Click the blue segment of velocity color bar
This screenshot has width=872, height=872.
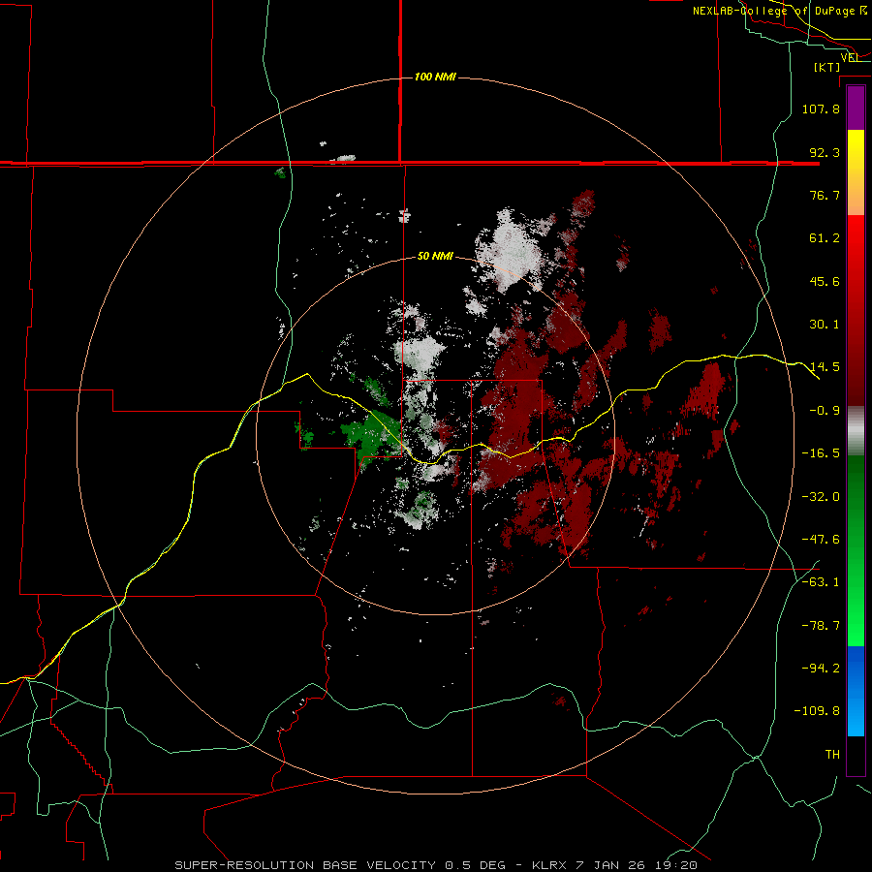pos(856,691)
